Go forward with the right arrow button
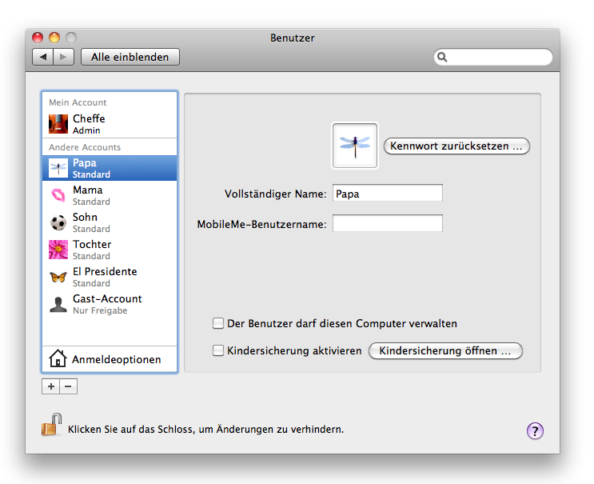594x484 pixels. [x=64, y=57]
